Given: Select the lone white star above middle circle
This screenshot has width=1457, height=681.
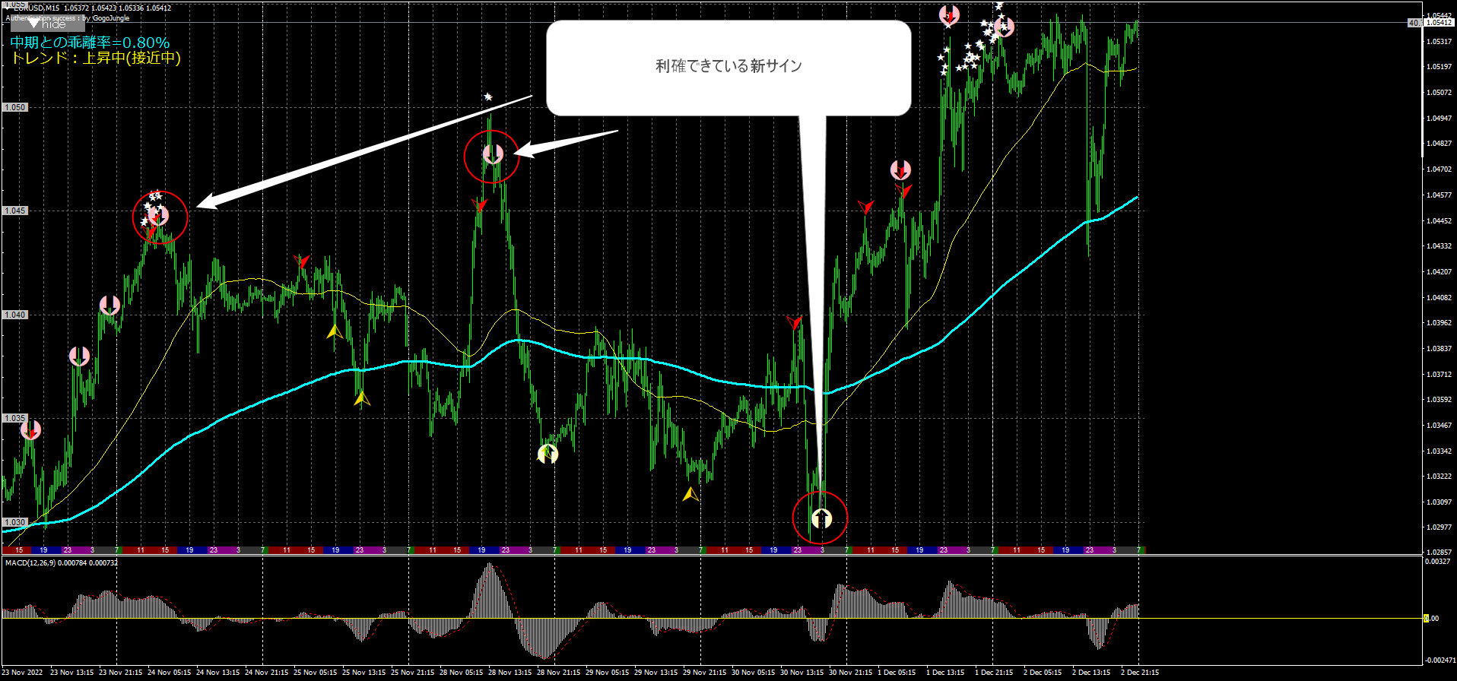Looking at the screenshot, I should coord(488,97).
